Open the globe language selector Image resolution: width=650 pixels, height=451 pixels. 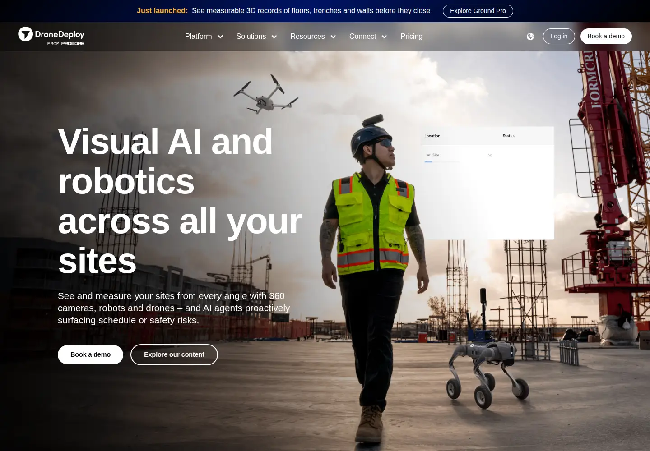point(530,37)
